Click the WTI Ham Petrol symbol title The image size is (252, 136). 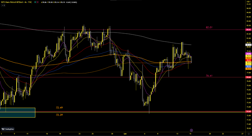(17, 2)
